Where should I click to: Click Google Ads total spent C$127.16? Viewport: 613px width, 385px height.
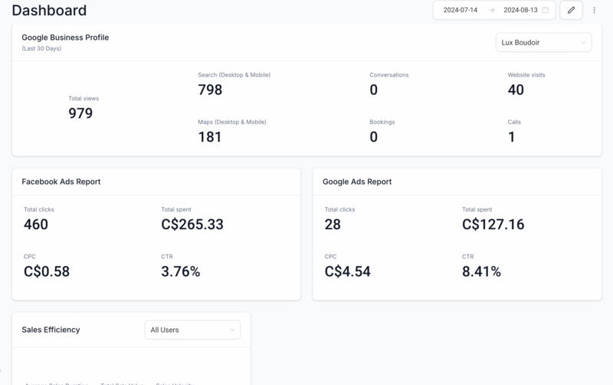[493, 224]
